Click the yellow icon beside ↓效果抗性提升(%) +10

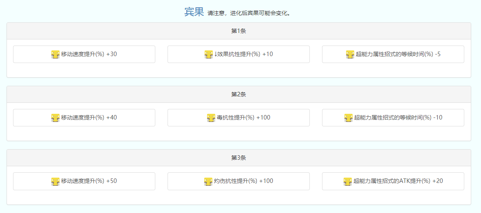click(209, 54)
